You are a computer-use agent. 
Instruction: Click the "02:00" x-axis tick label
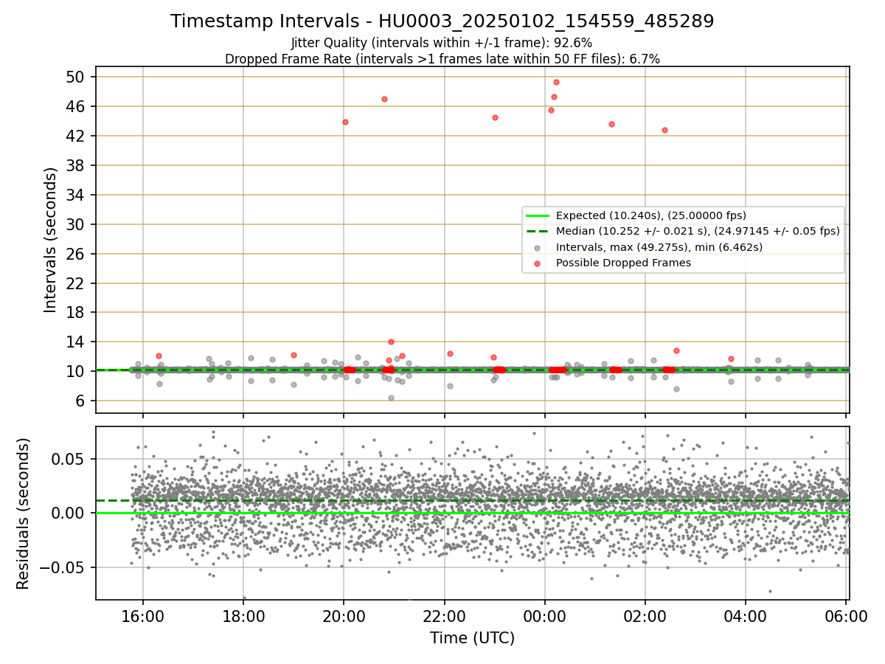(645, 615)
